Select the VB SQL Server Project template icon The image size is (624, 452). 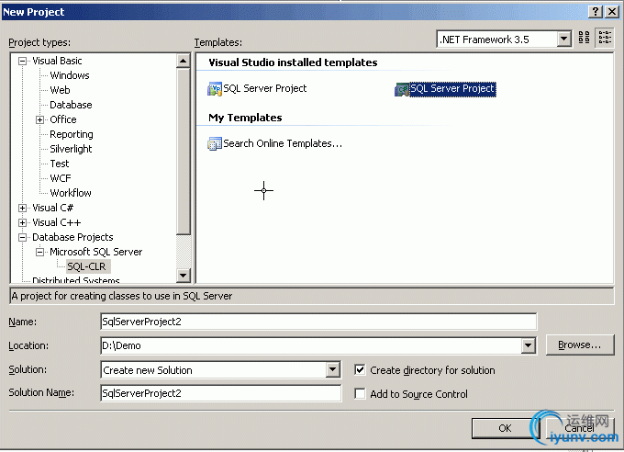tap(215, 89)
